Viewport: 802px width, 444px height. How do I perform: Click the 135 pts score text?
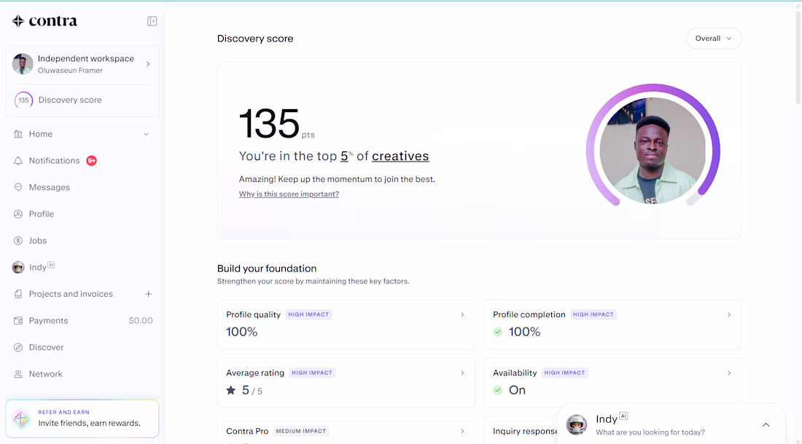click(277, 124)
